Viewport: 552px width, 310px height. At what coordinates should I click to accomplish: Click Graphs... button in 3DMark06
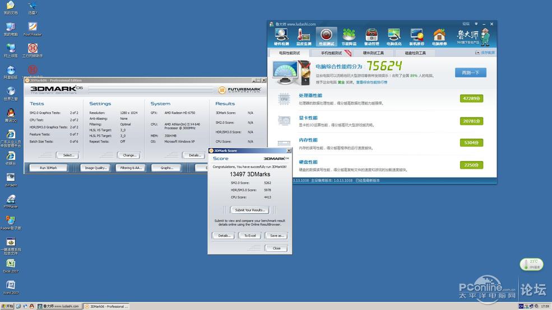pyautogui.click(x=166, y=168)
